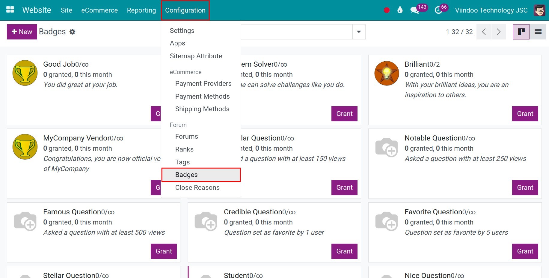Open the Reporting menu
This screenshot has width=549, height=278.
141,10
